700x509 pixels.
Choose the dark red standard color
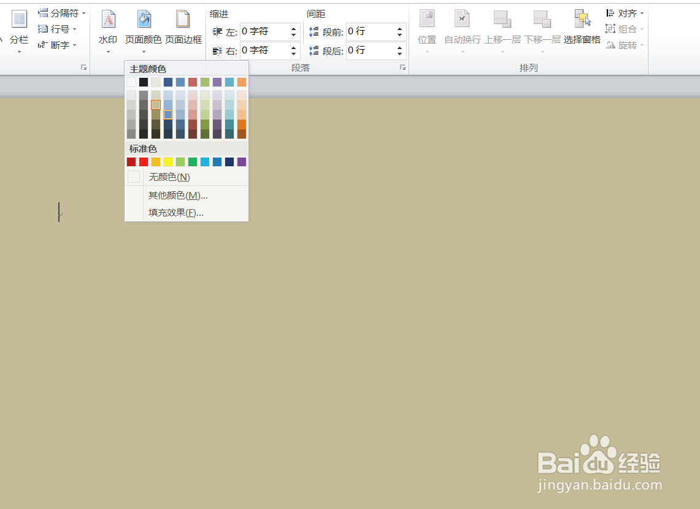(x=131, y=162)
